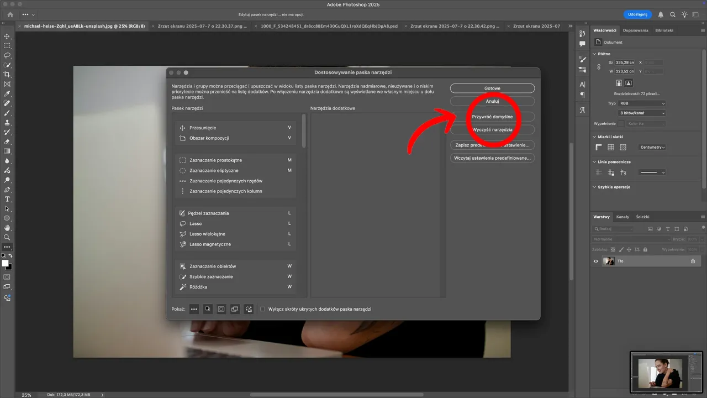This screenshot has height=398, width=707.
Task: Click the Tło layer thumbnail
Action: click(x=609, y=261)
